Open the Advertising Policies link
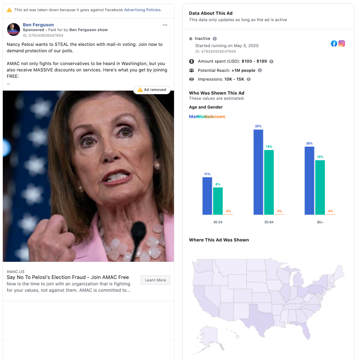 point(142,10)
